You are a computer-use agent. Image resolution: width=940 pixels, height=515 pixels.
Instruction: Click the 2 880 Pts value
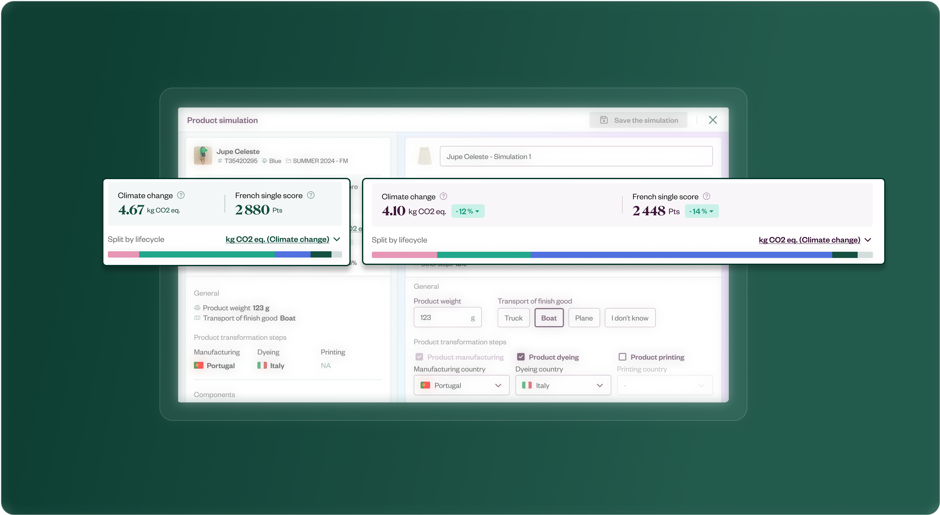[x=259, y=210]
